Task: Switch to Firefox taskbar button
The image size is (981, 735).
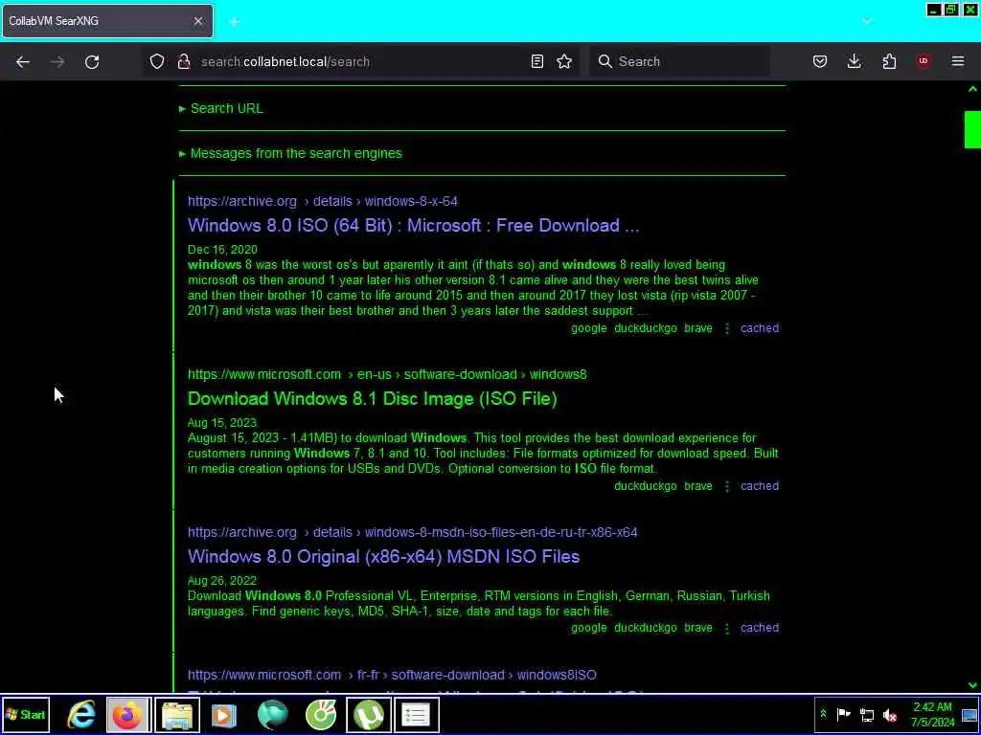Action: [127, 714]
